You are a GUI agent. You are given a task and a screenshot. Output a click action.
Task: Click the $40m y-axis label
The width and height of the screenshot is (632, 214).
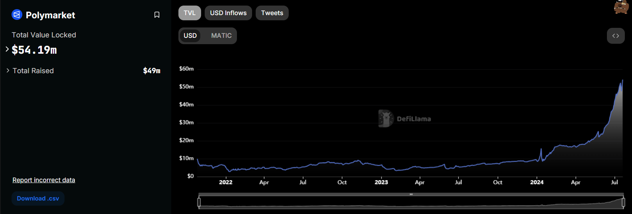[186, 105]
